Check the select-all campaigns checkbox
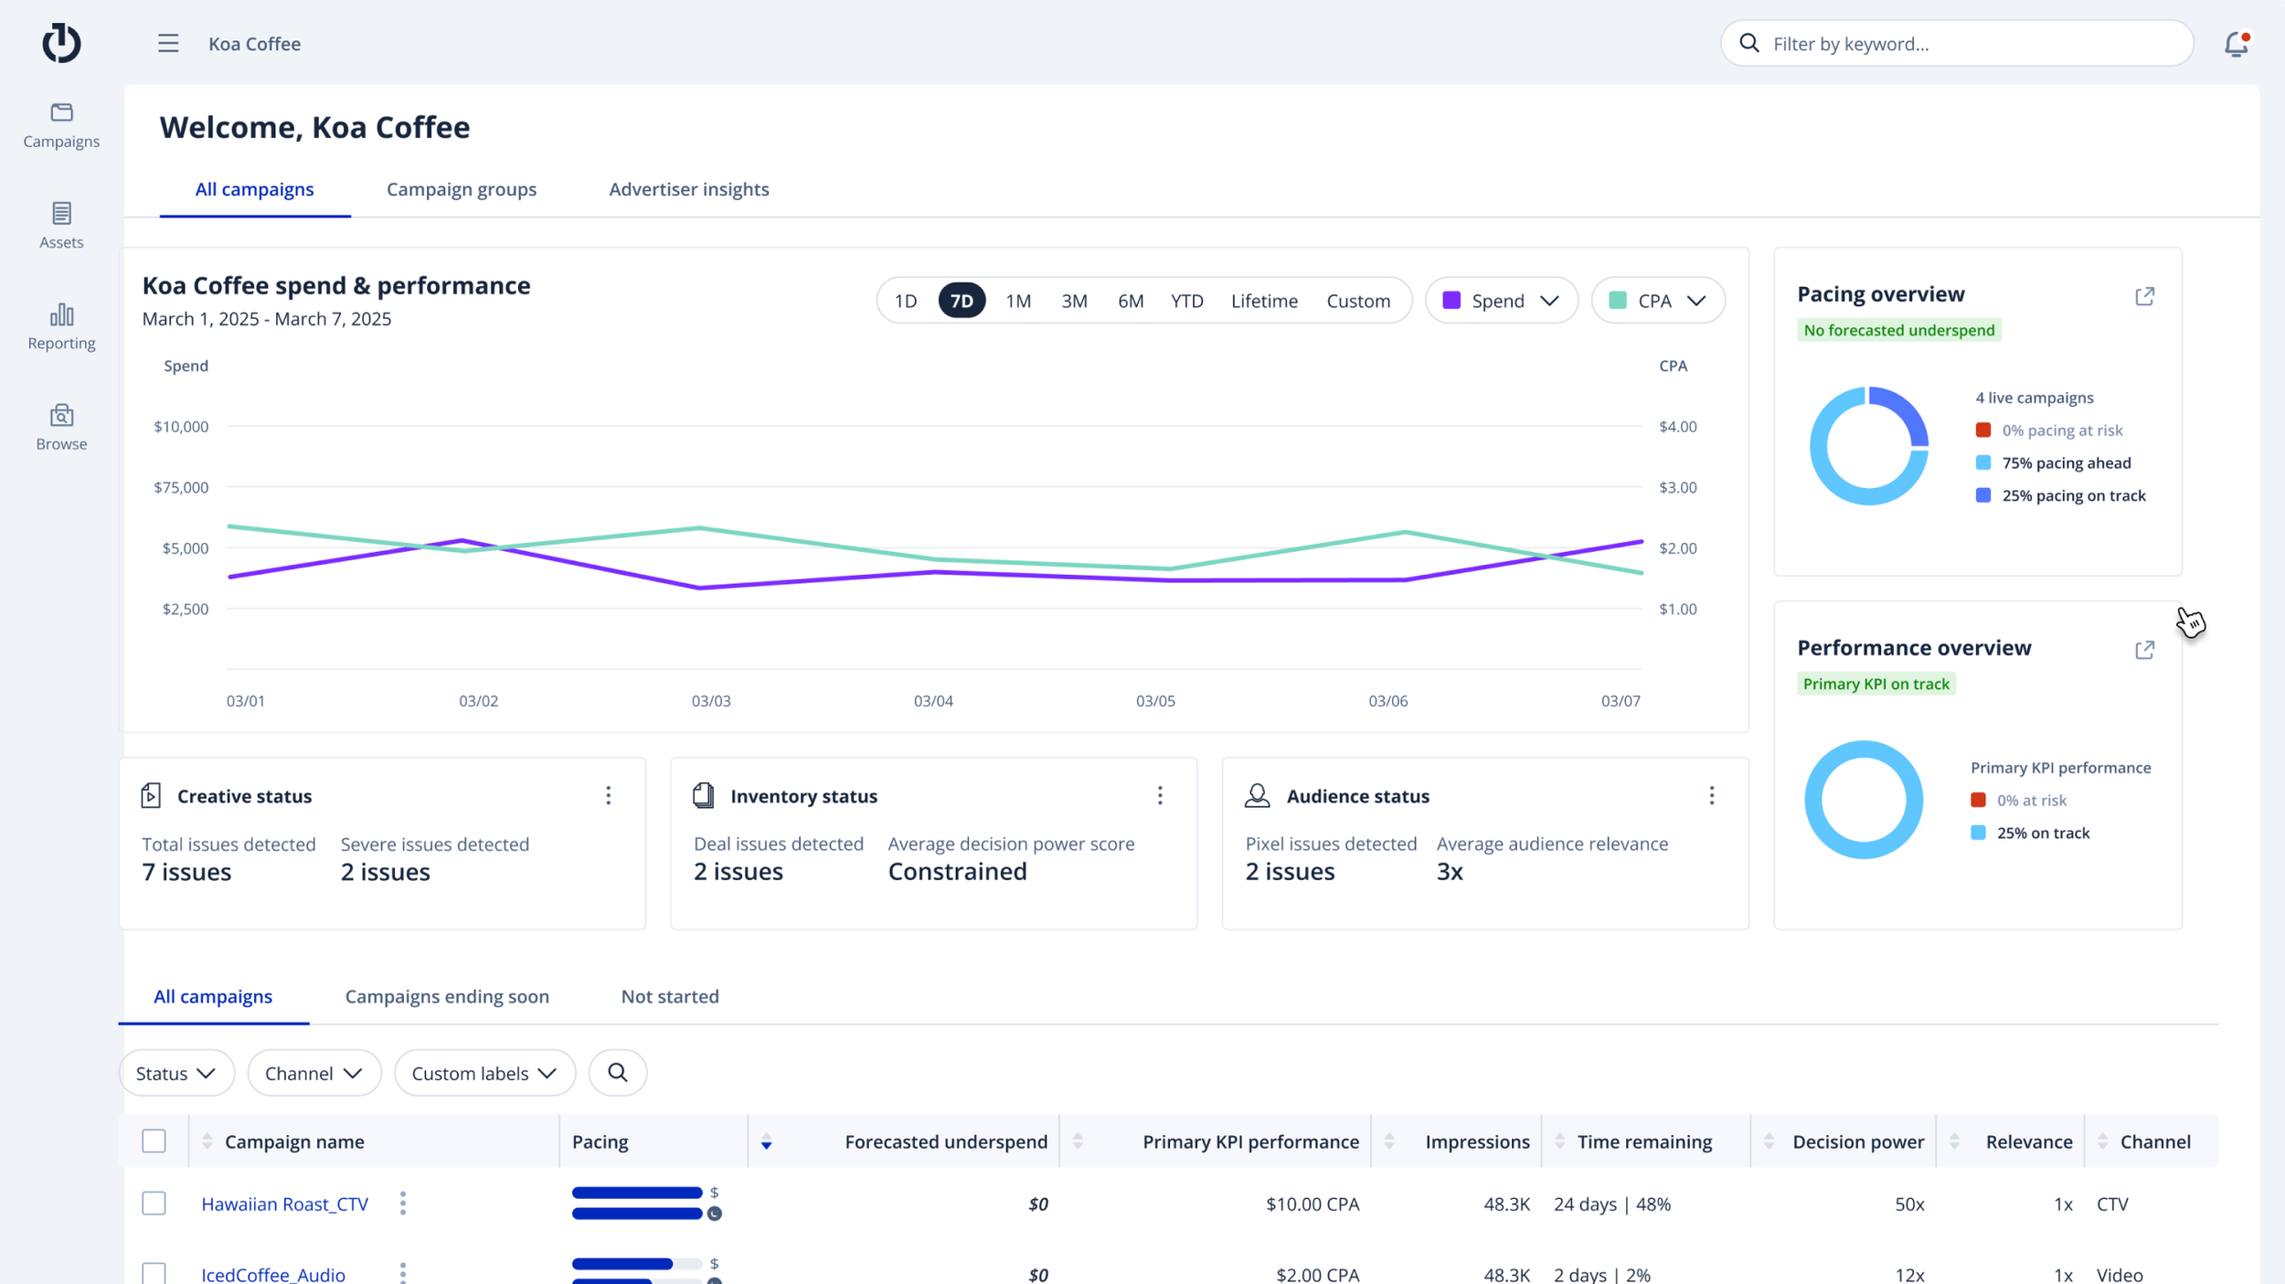Viewport: 2285px width, 1284px height. pos(154,1141)
